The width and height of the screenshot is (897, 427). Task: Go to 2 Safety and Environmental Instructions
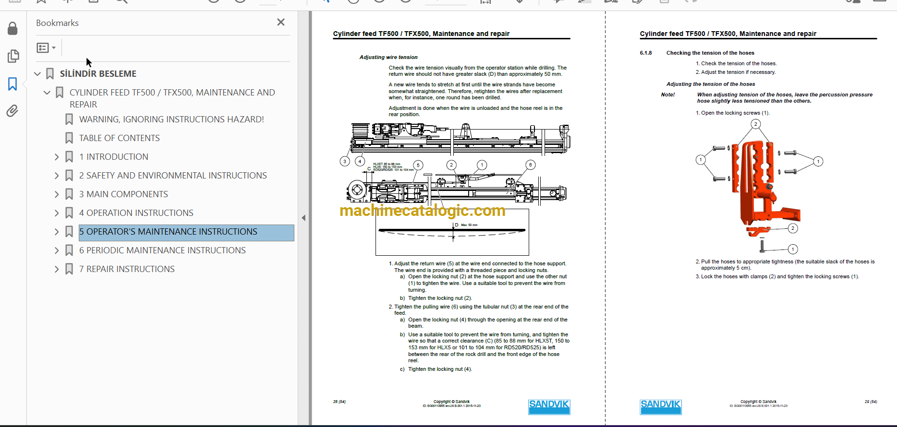click(173, 176)
